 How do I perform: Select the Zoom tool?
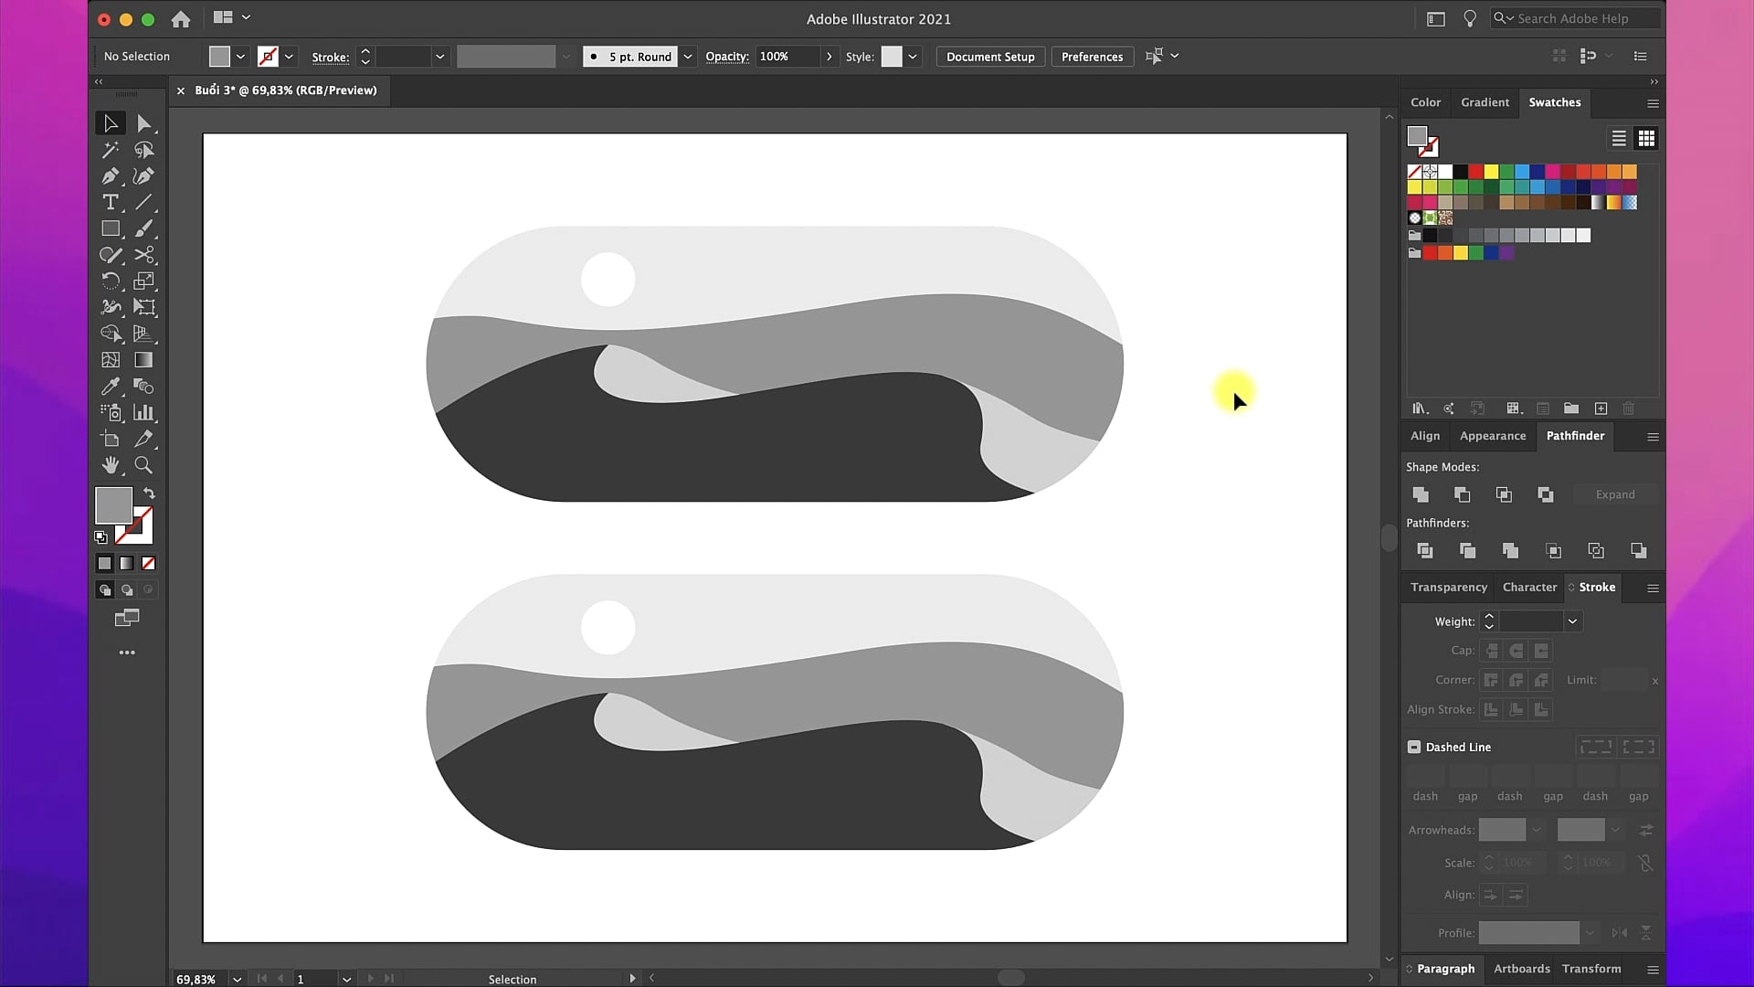(143, 465)
